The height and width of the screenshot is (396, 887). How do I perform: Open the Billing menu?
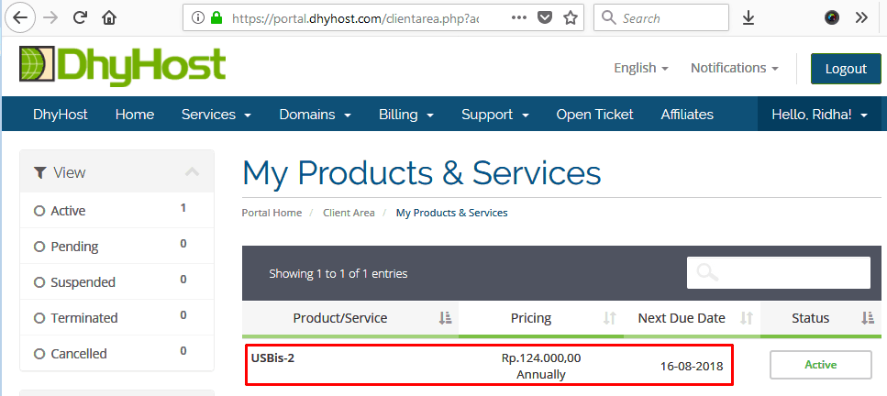click(x=405, y=115)
